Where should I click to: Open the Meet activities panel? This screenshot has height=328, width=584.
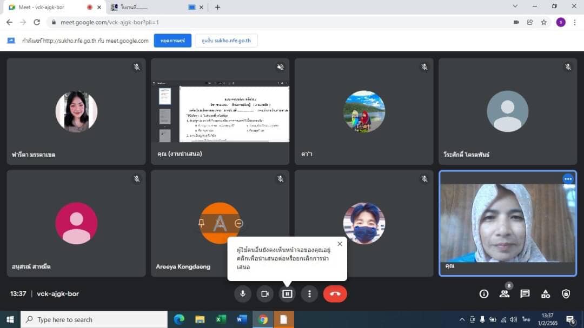(545, 294)
